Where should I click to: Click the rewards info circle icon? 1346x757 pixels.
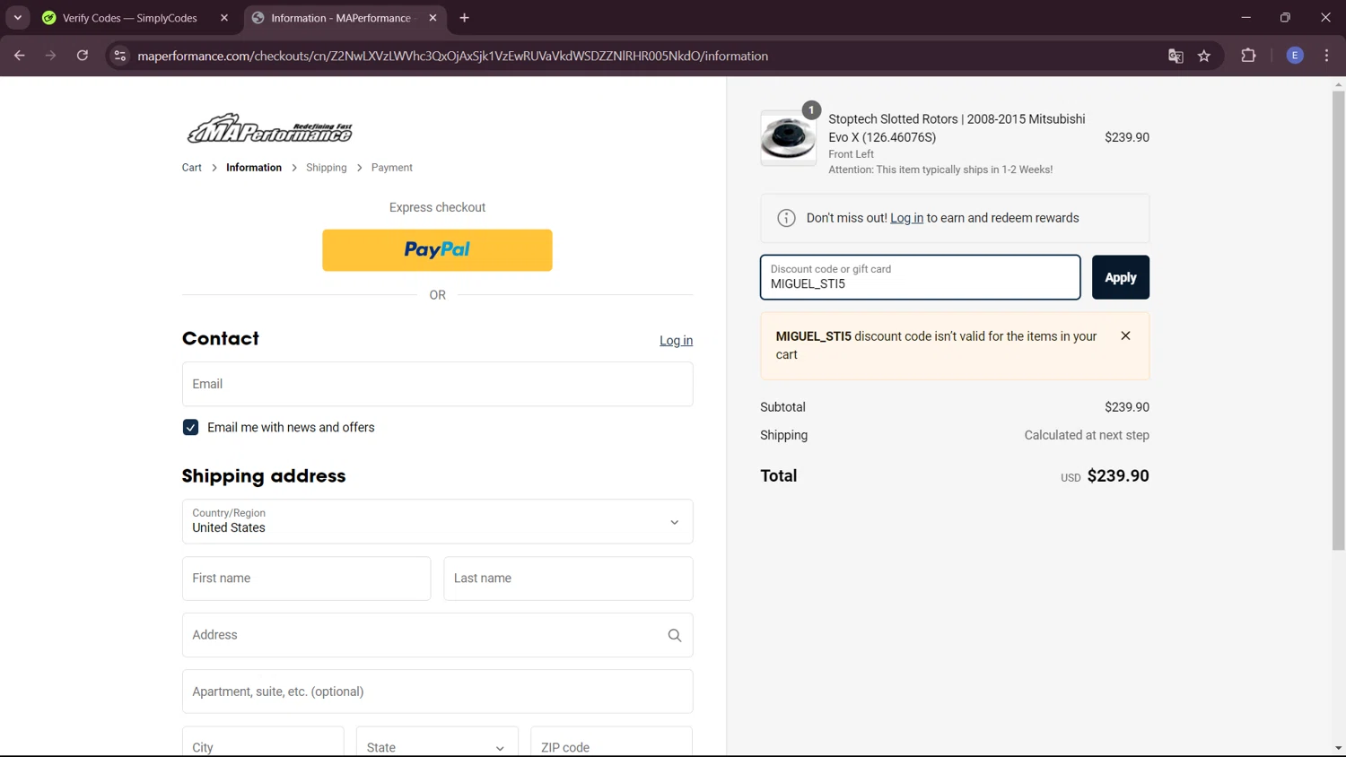coord(786,218)
